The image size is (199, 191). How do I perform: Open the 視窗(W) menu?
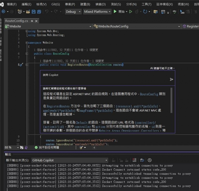coord(183,4)
